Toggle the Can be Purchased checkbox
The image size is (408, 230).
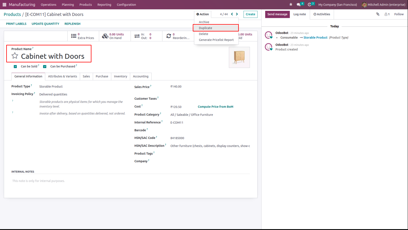click(x=45, y=67)
